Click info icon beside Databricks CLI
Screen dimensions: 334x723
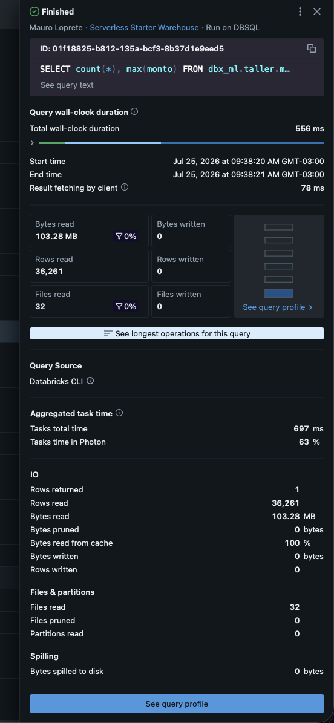[90, 381]
